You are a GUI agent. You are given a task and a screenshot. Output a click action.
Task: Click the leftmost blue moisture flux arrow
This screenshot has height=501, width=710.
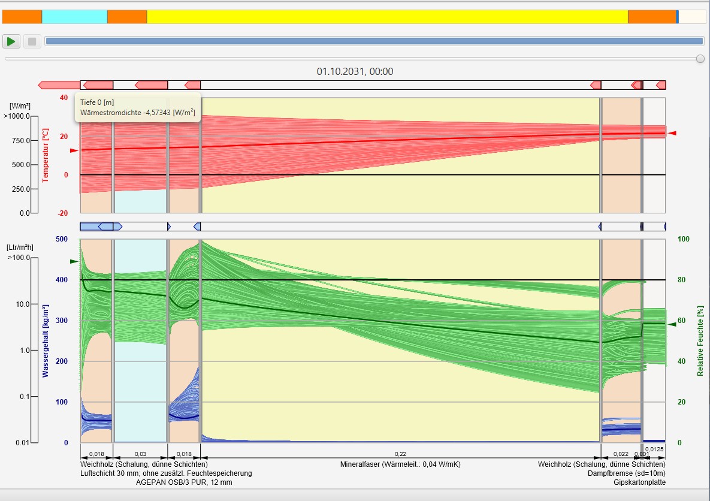click(90, 227)
